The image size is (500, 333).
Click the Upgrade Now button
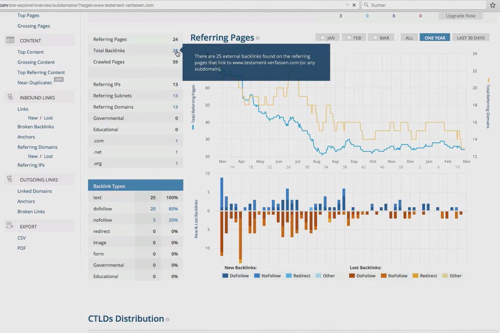pos(460,16)
